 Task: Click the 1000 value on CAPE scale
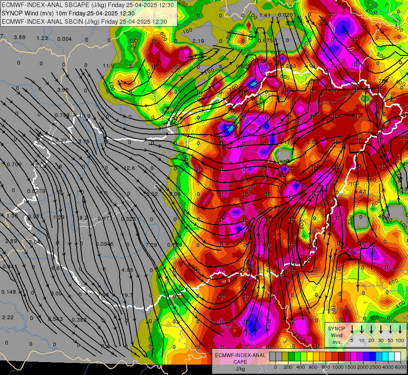pyautogui.click(x=338, y=367)
